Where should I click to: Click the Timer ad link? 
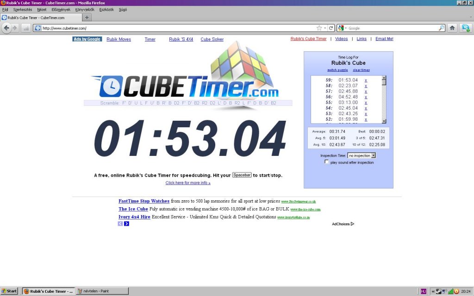tap(150, 39)
